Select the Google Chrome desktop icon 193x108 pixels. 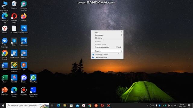pyautogui.click(x=5, y=55)
